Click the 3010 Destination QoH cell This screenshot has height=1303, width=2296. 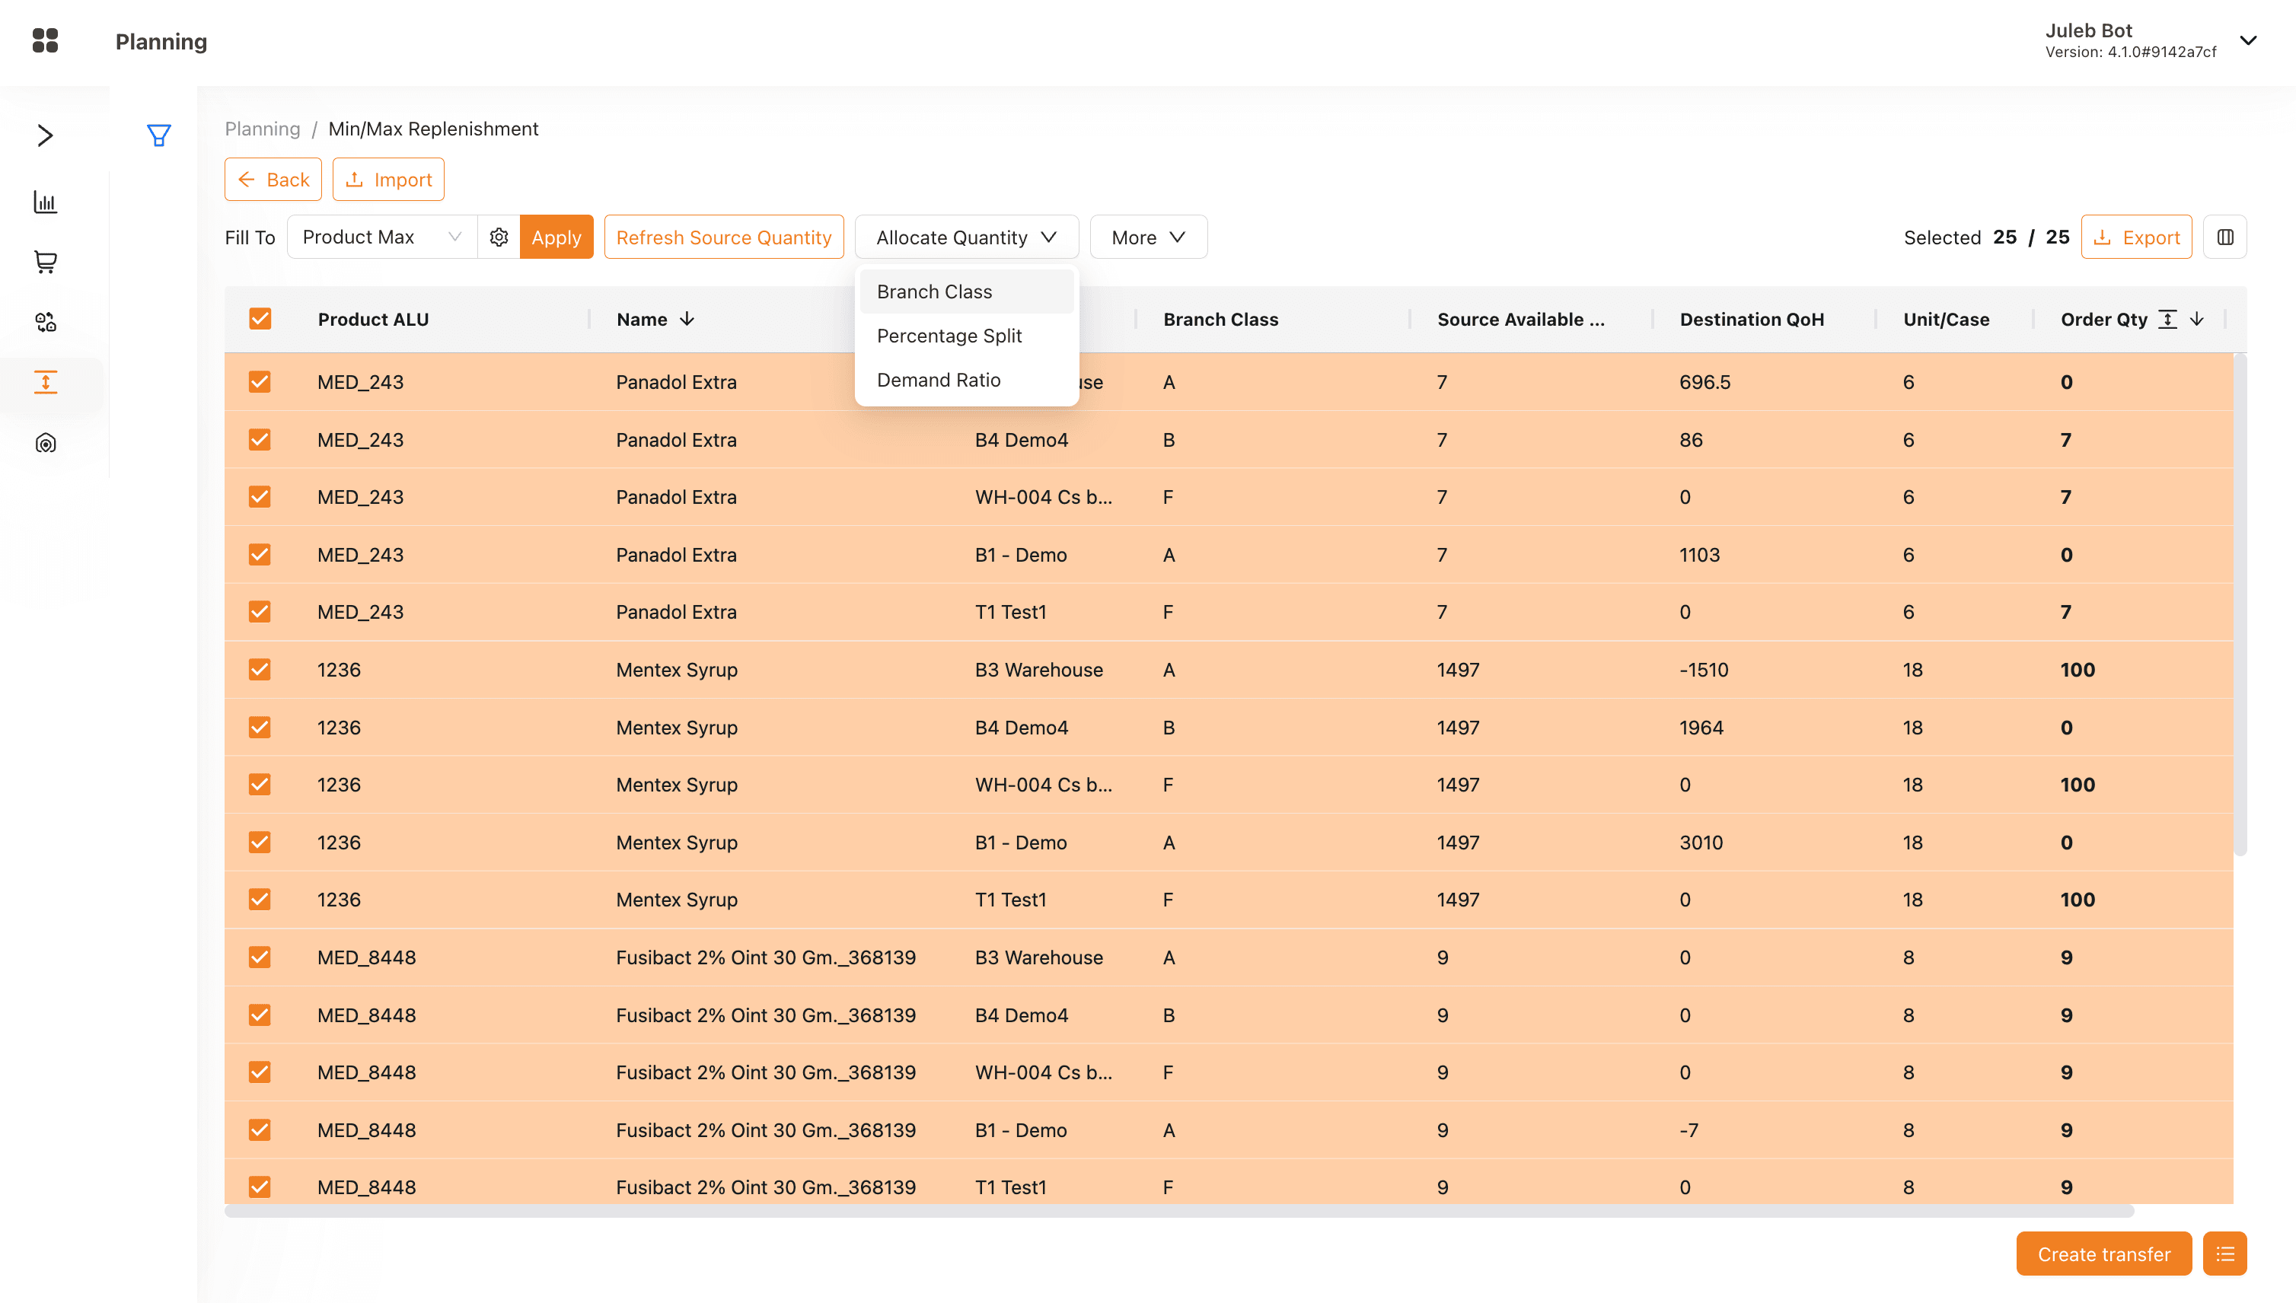pyautogui.click(x=1701, y=842)
